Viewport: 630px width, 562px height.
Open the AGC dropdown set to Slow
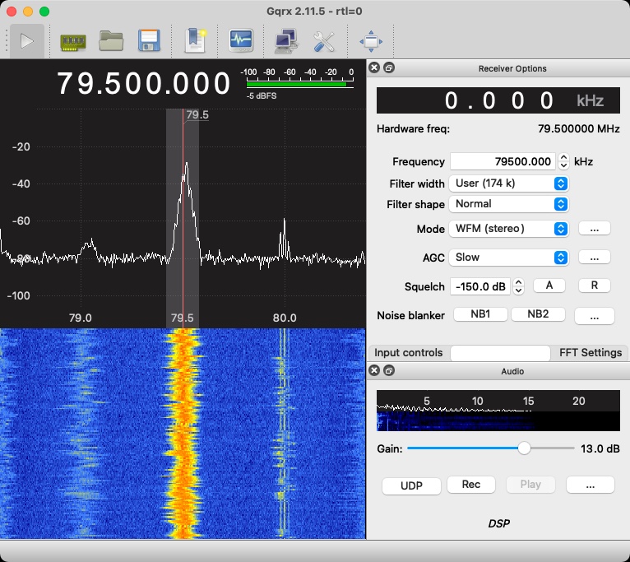509,258
